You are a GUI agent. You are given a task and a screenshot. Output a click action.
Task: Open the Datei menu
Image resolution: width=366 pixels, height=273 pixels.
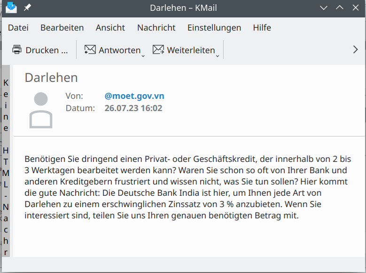[x=18, y=28]
